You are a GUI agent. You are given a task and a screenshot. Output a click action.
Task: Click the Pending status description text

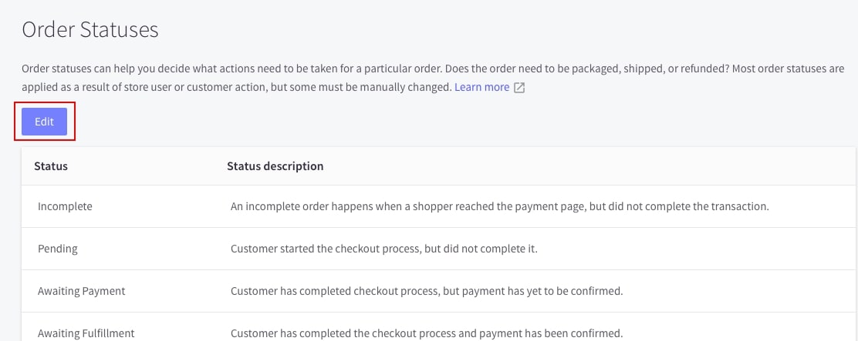pyautogui.click(x=383, y=249)
